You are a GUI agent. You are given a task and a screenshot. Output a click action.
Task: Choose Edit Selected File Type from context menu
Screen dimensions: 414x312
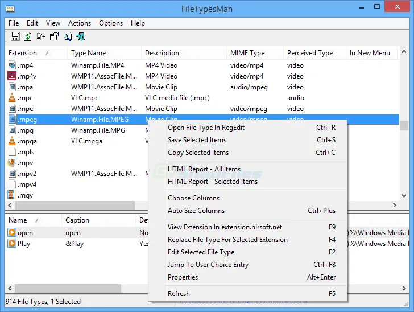coord(201,252)
